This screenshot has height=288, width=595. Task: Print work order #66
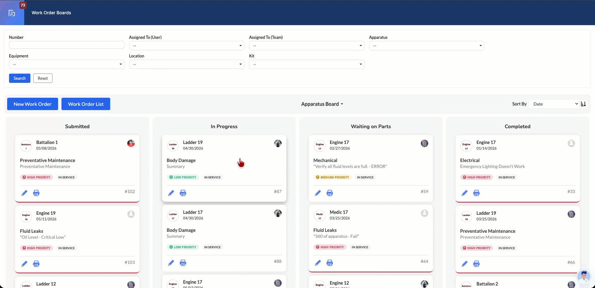tap(476, 264)
